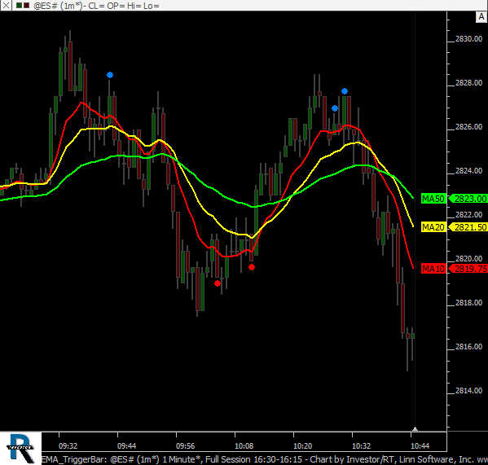Click the 09:32 time axis label
The width and height of the screenshot is (488, 465).
point(68,446)
